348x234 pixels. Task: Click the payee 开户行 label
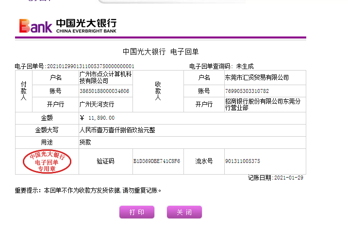click(204, 104)
